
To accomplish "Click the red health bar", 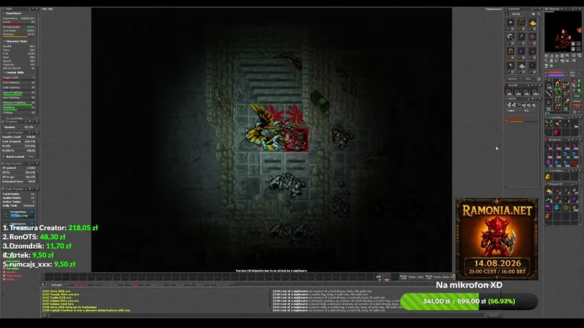I will [557, 72].
